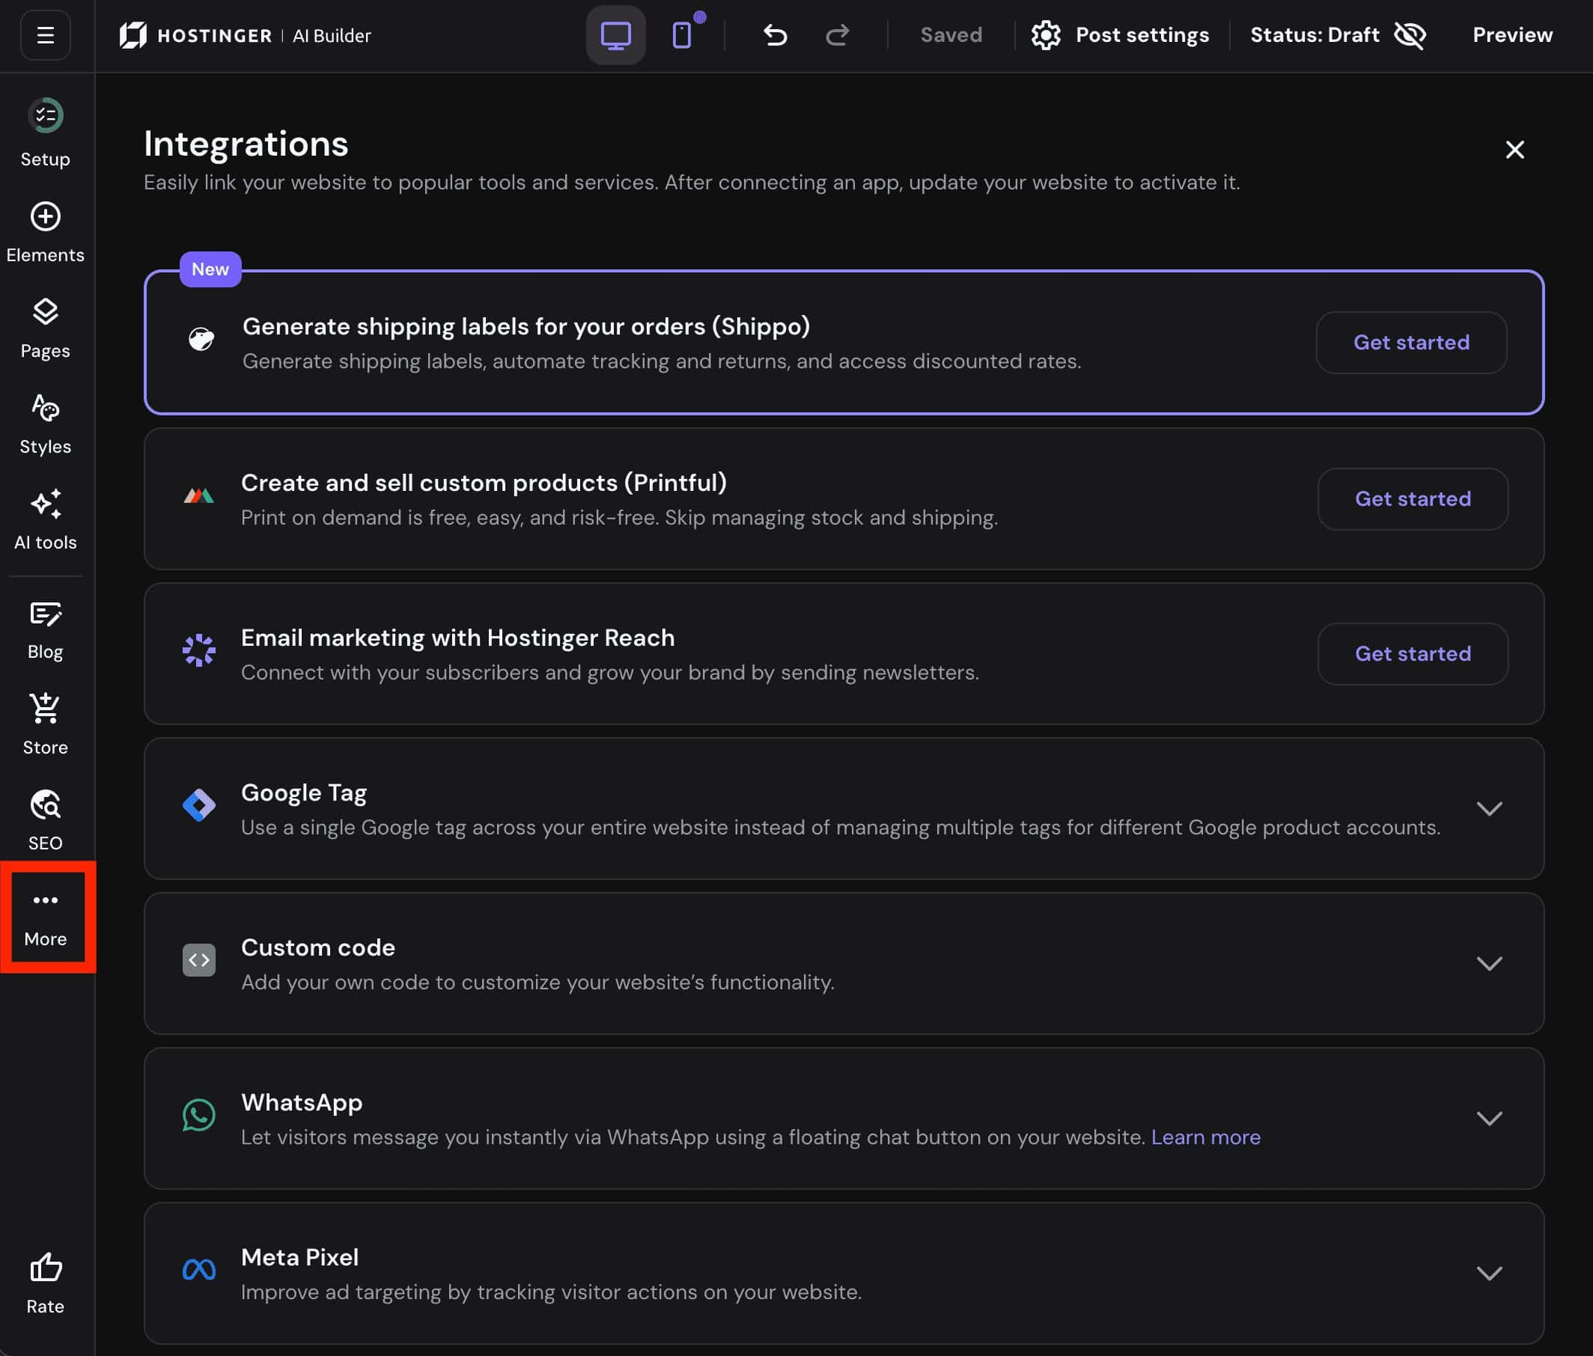The image size is (1593, 1356).
Task: Expand the Custom code section
Action: click(1489, 963)
